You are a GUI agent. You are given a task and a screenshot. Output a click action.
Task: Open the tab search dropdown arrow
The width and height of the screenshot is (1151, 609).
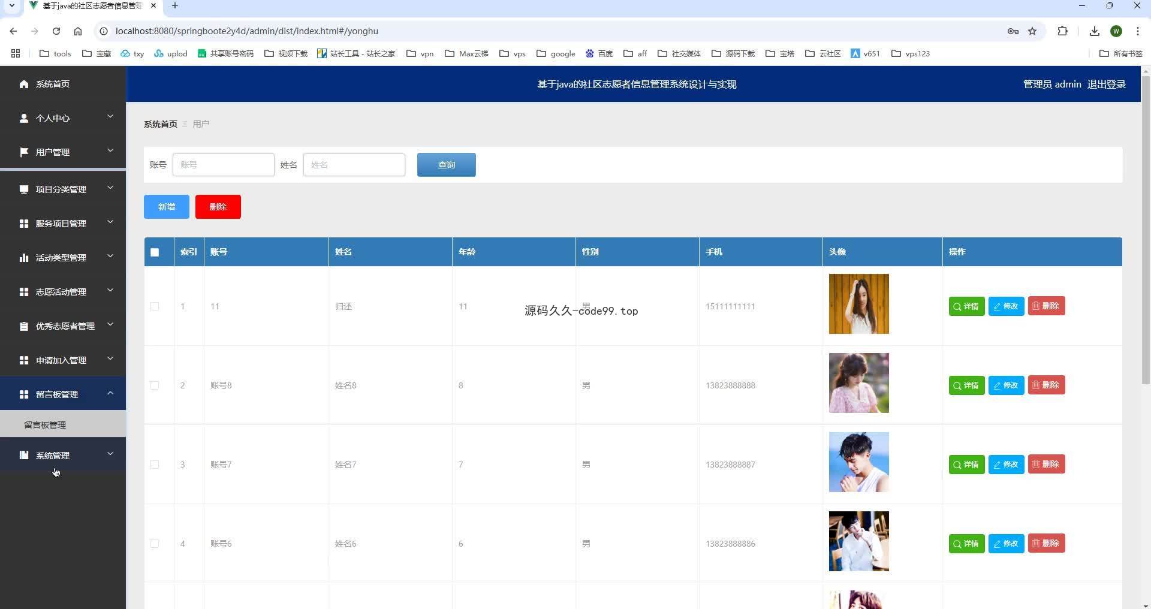[11, 6]
